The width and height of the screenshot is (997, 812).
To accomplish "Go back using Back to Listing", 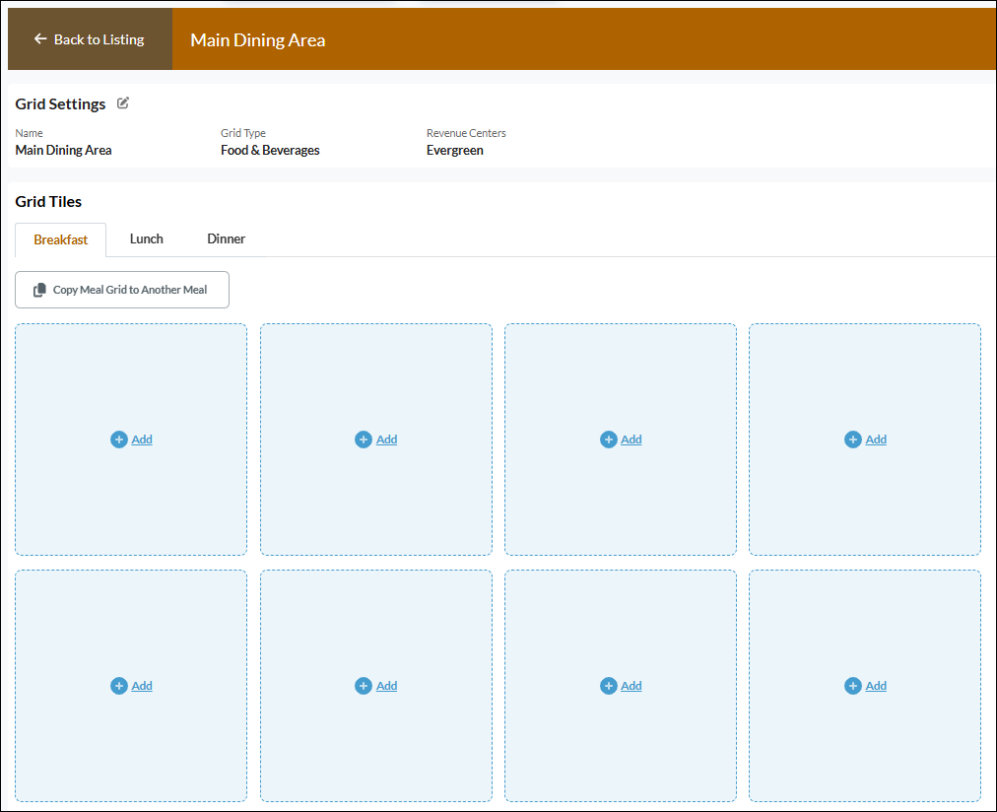I will (90, 39).
